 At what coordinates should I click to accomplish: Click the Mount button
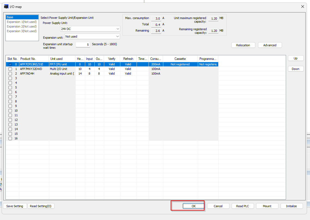tap(267, 206)
